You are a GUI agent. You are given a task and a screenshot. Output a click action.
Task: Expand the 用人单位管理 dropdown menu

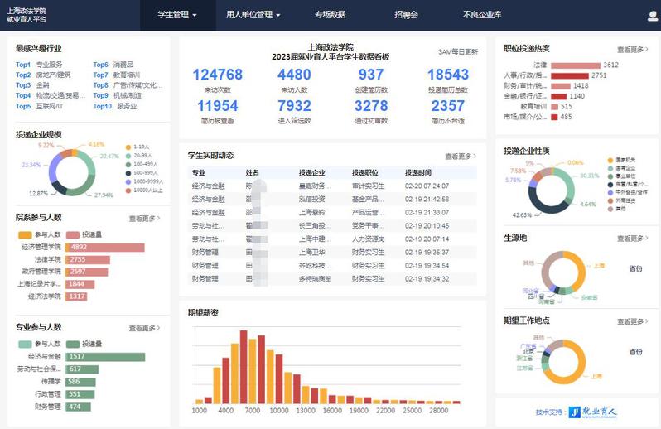click(253, 15)
